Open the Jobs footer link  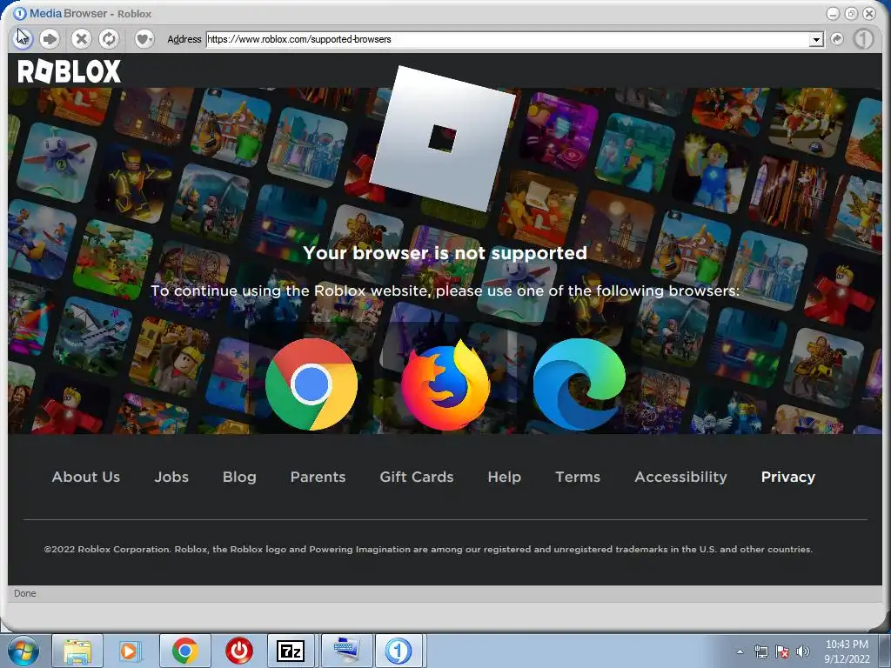tap(171, 478)
